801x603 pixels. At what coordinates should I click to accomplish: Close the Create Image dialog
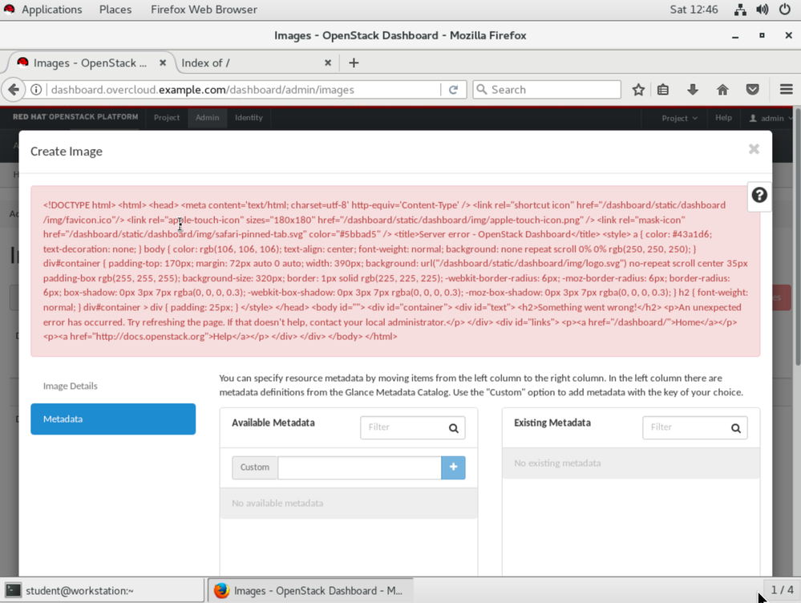(753, 149)
